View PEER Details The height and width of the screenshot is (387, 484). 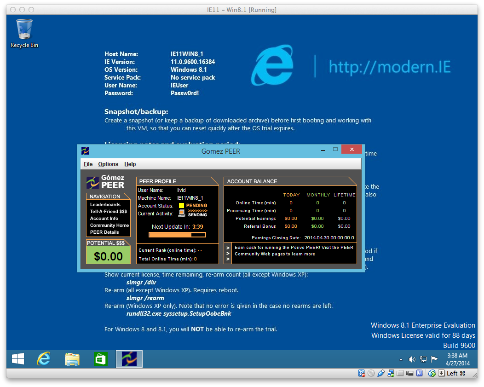point(104,232)
